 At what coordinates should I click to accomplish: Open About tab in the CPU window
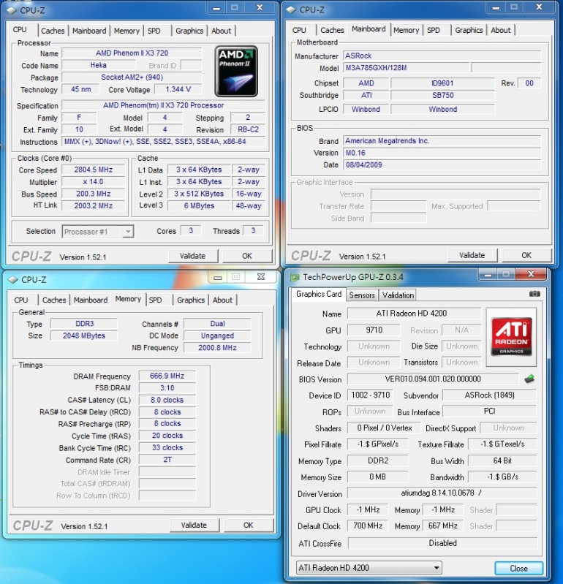tap(222, 31)
